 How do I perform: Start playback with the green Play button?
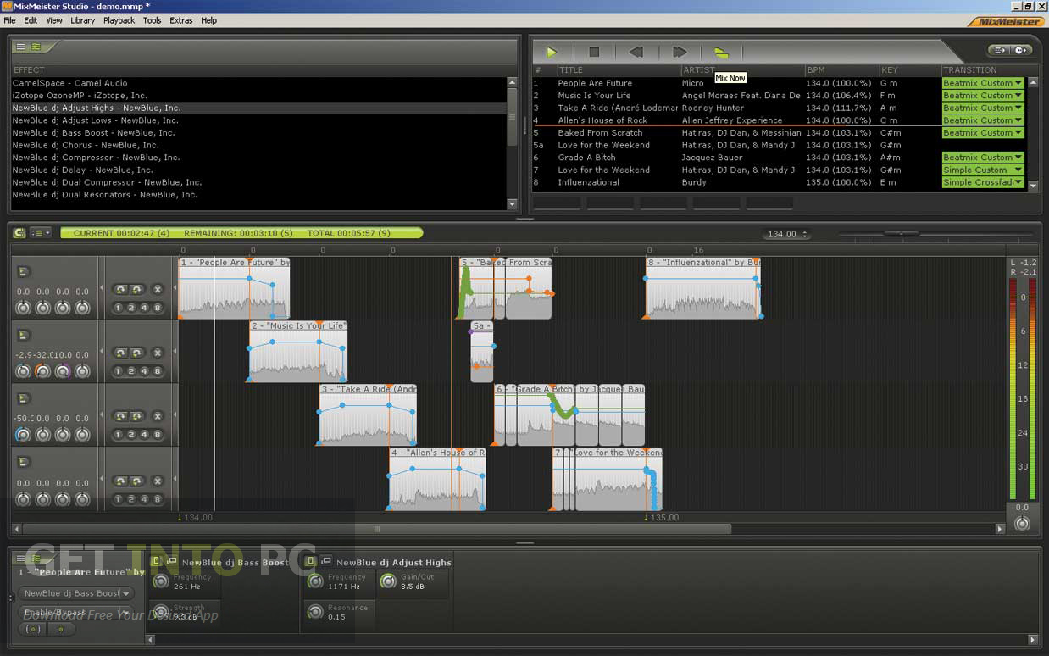pos(552,52)
